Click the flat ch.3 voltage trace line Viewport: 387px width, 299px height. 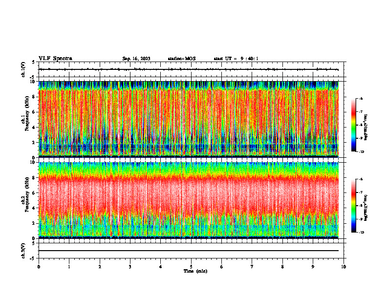[189, 251]
